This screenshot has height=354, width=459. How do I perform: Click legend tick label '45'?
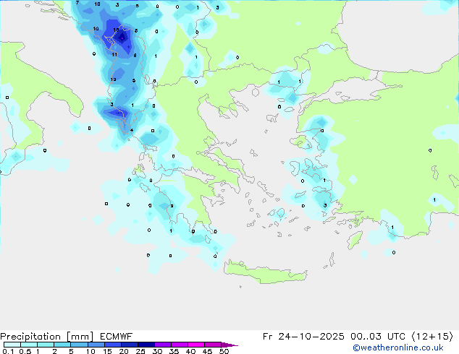click(207, 351)
